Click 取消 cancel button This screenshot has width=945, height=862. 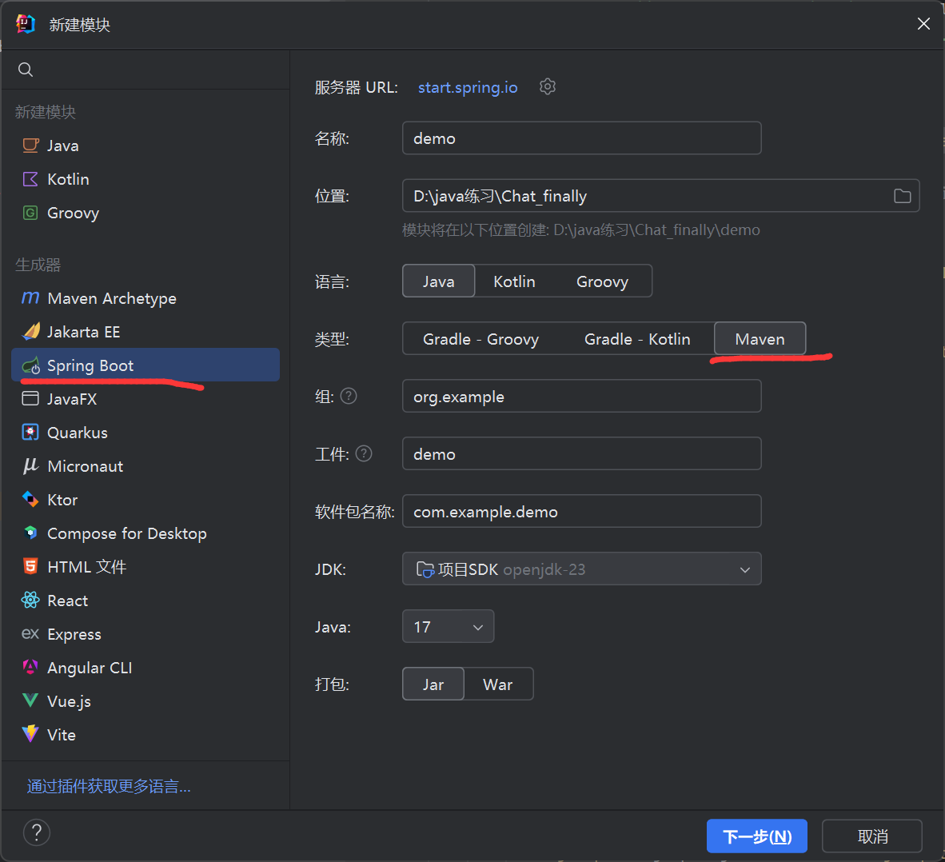pos(872,836)
